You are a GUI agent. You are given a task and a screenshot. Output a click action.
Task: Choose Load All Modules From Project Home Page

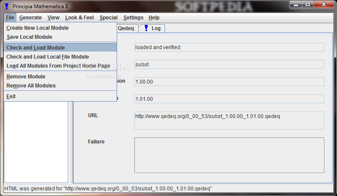pos(60,66)
